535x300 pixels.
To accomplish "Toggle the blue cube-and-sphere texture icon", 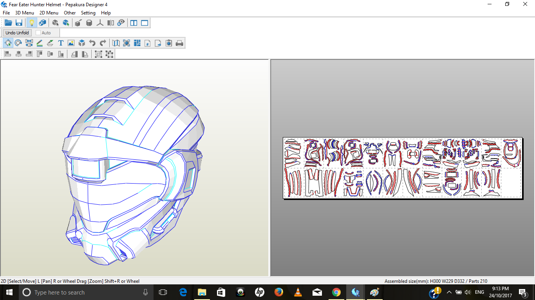I will pos(42,23).
